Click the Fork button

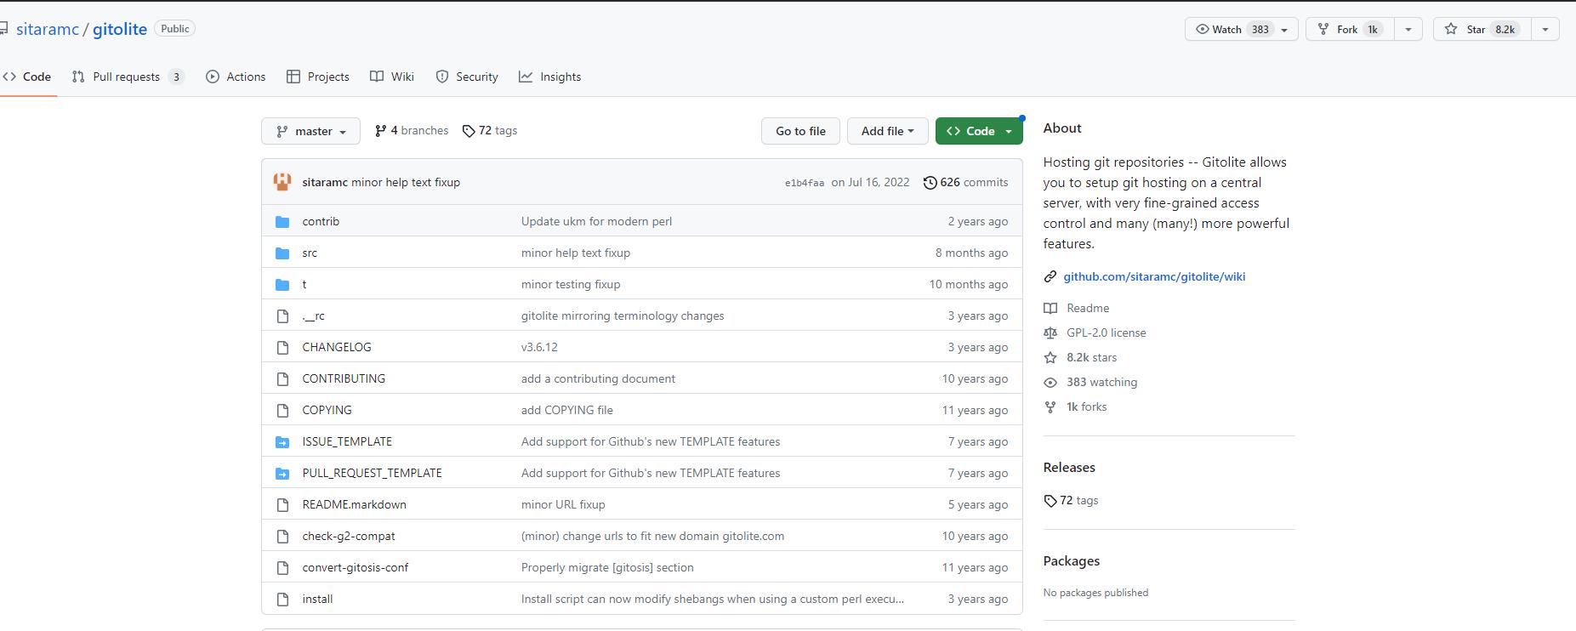click(x=1349, y=29)
